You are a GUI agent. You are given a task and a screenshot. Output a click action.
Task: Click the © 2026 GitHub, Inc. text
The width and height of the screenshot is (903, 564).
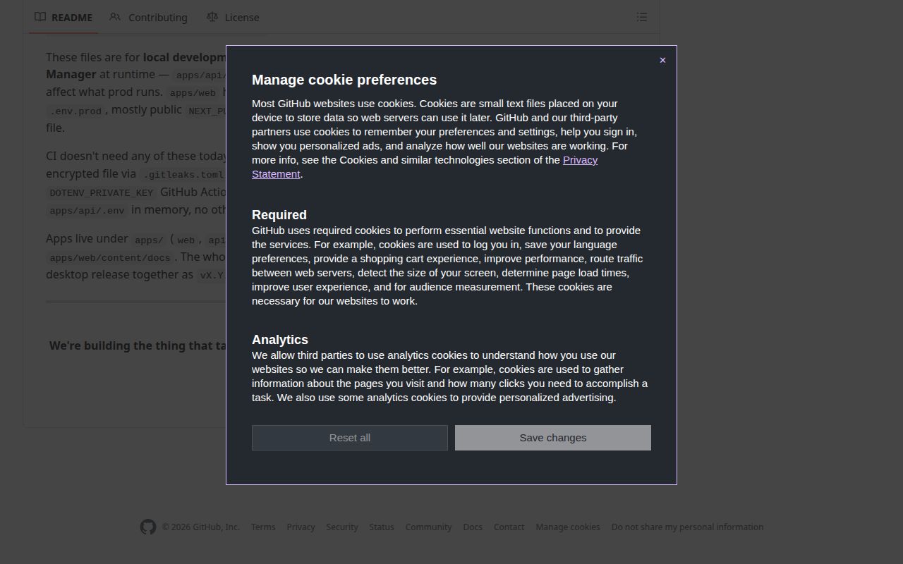201,527
